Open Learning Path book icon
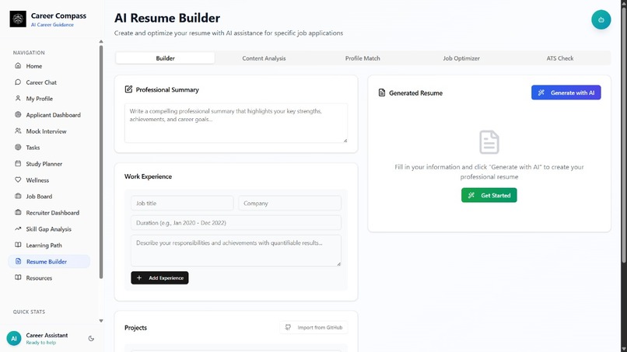Viewport: 627px width, 352px height. tap(18, 245)
